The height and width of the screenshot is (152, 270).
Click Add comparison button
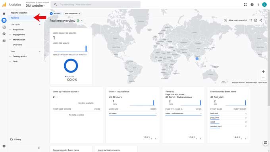point(72,13)
